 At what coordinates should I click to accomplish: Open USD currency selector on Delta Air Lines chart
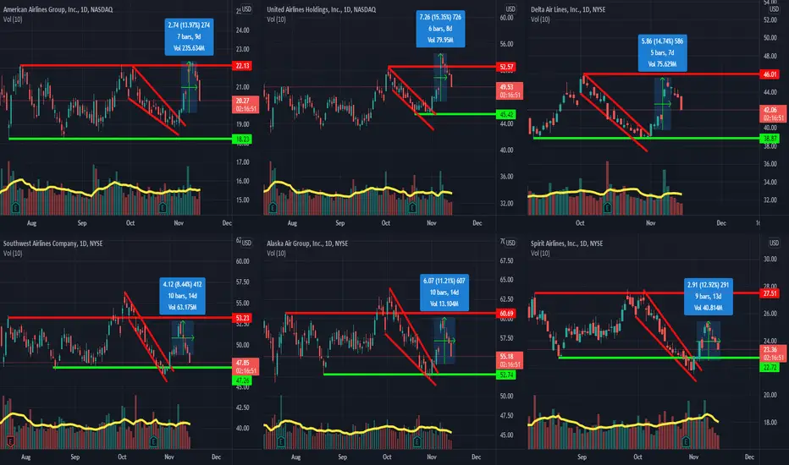774,9
